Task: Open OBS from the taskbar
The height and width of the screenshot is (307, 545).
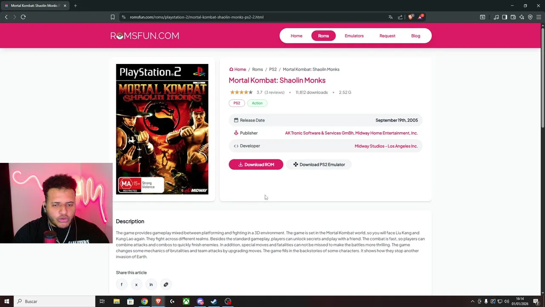Action: [x=228, y=301]
